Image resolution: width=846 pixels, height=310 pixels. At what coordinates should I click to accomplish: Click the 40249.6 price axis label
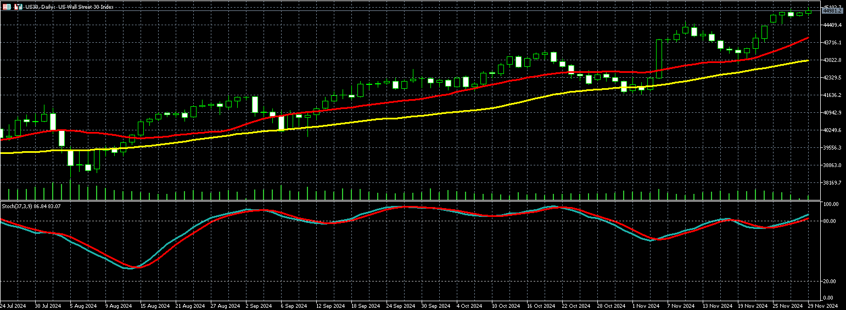point(832,130)
